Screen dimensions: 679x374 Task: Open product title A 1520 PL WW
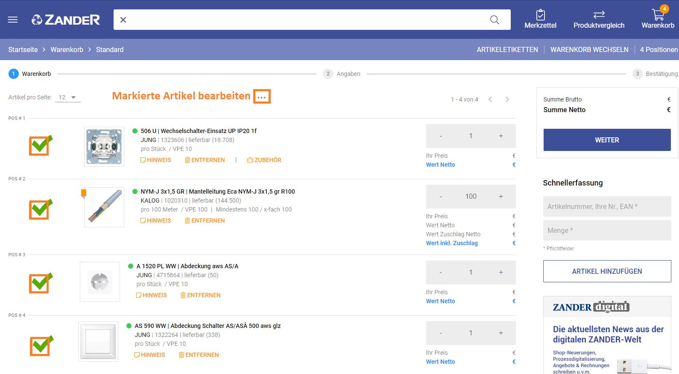[x=187, y=266]
